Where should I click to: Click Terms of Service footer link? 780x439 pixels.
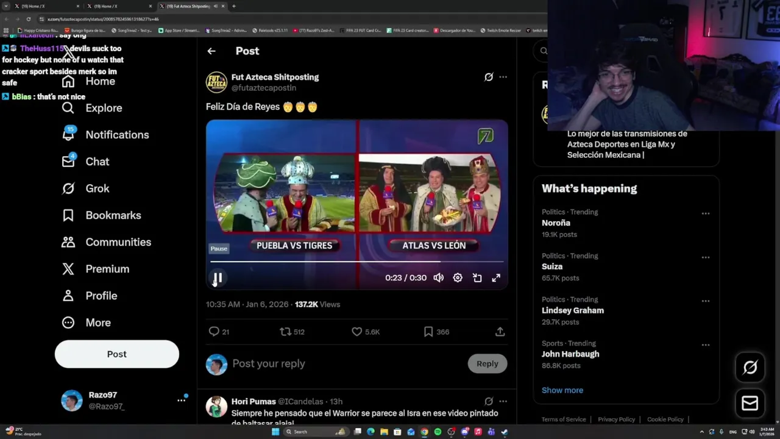(564, 419)
